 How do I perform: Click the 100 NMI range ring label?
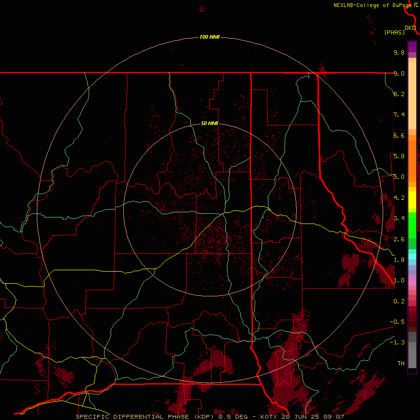pyautogui.click(x=210, y=37)
